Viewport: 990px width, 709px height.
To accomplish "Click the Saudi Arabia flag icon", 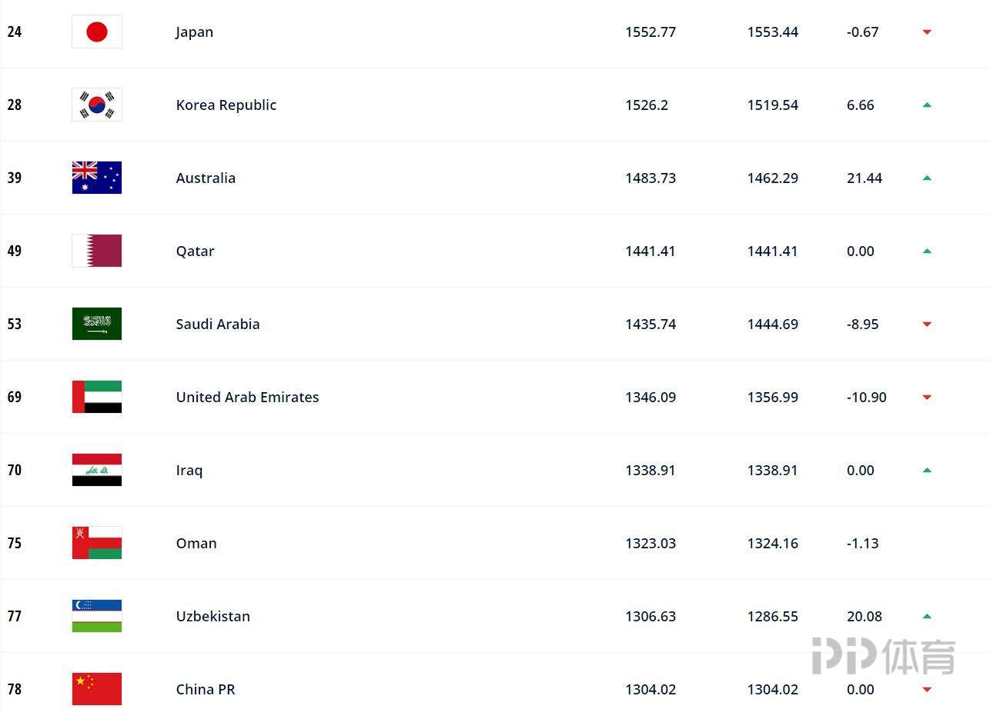I will [97, 324].
